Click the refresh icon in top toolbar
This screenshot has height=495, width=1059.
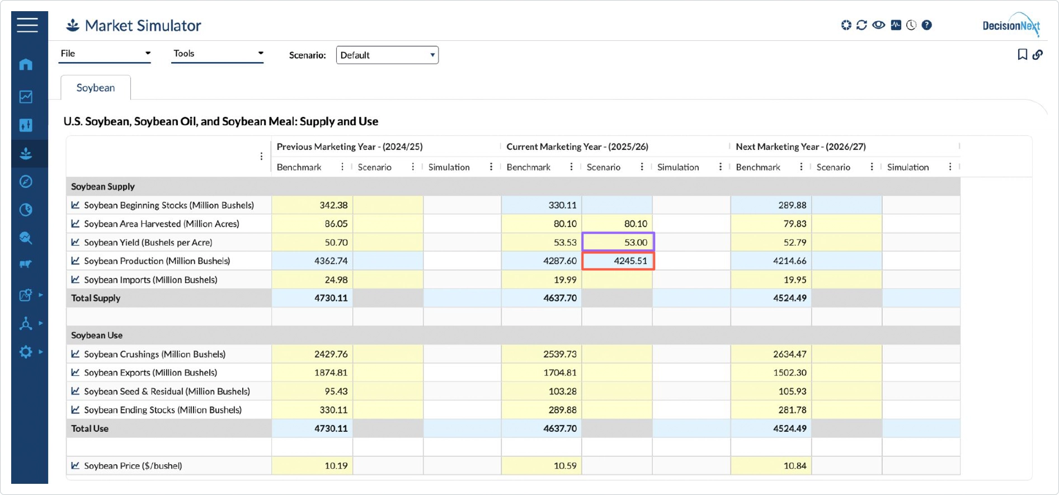pyautogui.click(x=862, y=25)
